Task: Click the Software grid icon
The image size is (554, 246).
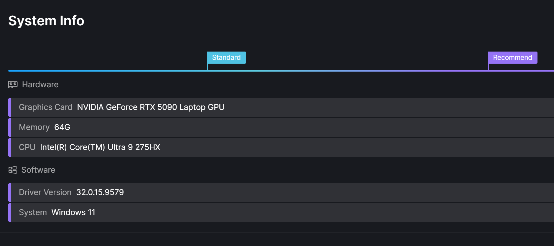Action: (x=12, y=170)
